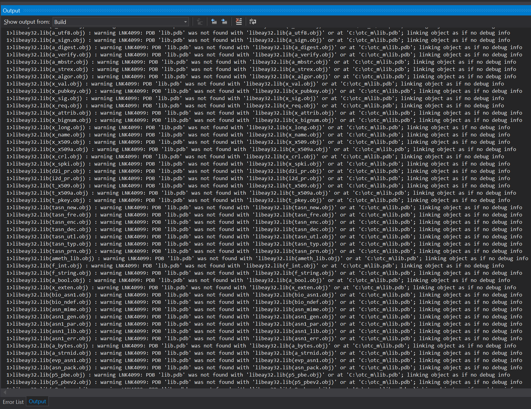Screen dimensions: 531x409
Task: Click the asn_pack.obj warning line
Action: pos(264,367)
